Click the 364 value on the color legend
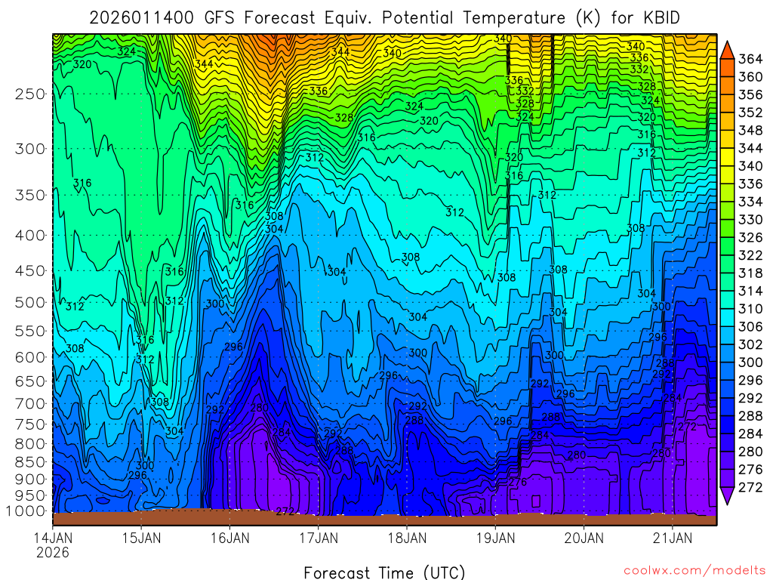Screen dimensions: 773x580 coord(750,59)
